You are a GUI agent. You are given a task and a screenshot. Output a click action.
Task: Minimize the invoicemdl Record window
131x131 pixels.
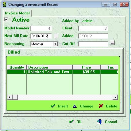(106, 5)
